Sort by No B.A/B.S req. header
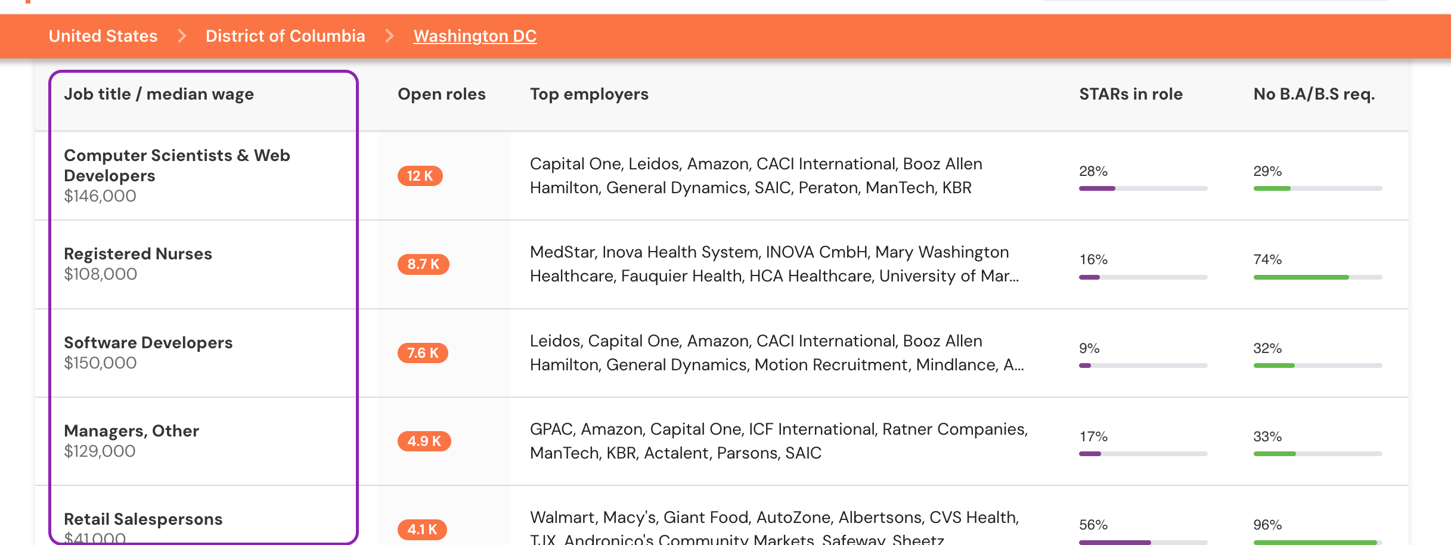This screenshot has width=1451, height=545. 1314,94
